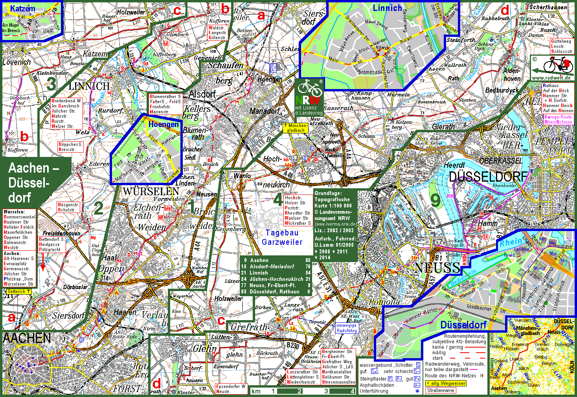Click the yellow 'allg.Wegweiser' legend sample
577x397 pixels.
(x=446, y=383)
